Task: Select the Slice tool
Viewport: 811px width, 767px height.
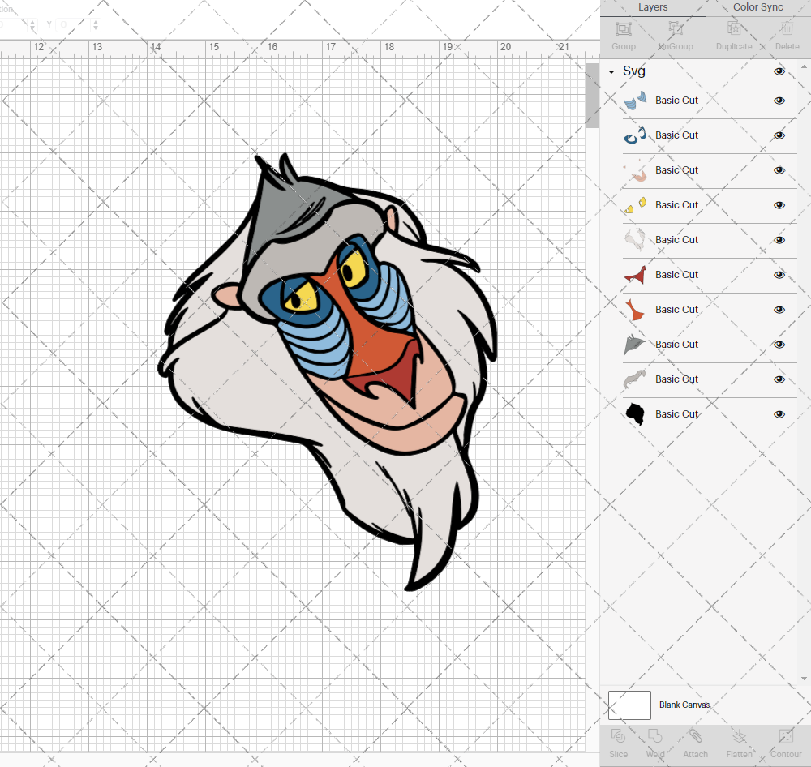Action: click(618, 736)
